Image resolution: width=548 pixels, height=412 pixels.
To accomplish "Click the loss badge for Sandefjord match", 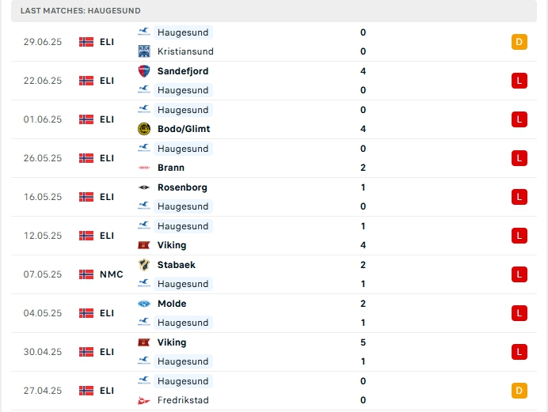I will click(519, 81).
